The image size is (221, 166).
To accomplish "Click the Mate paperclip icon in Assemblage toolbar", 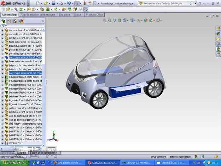I will (x=16, y=10).
